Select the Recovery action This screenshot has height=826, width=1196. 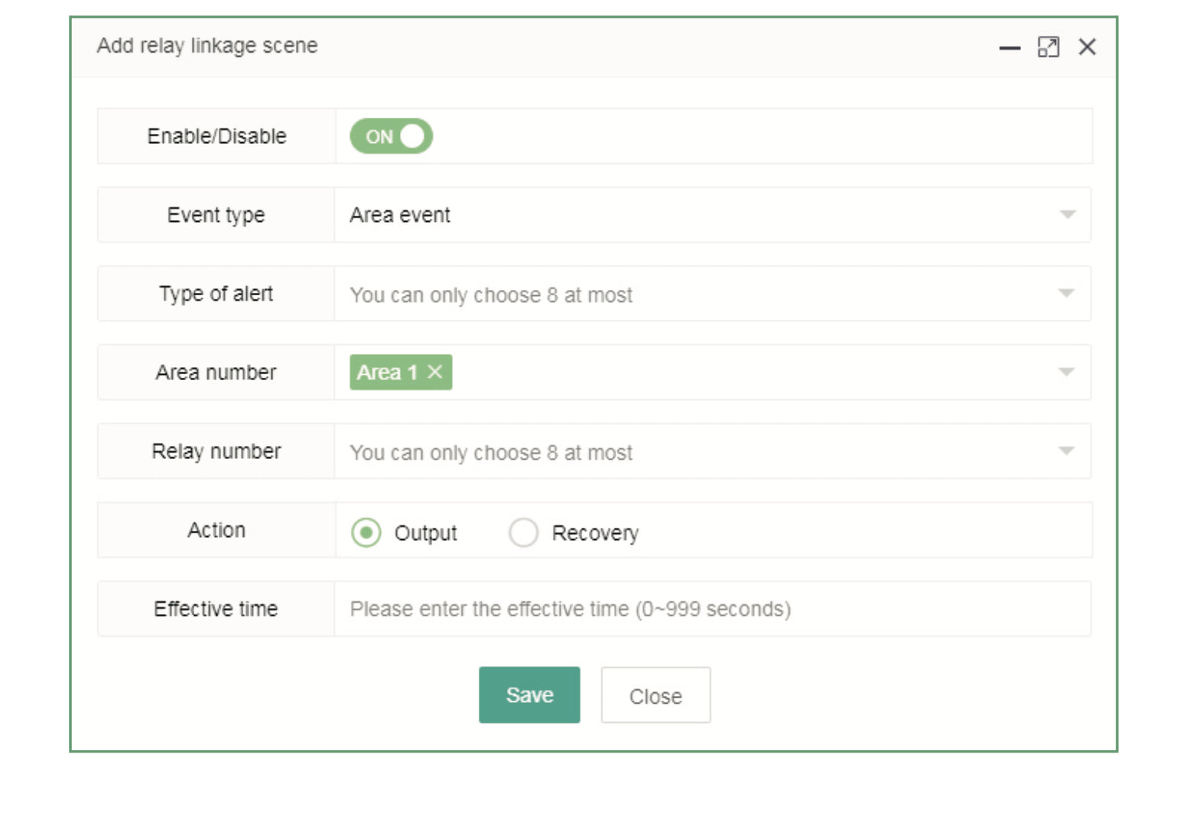coord(524,532)
